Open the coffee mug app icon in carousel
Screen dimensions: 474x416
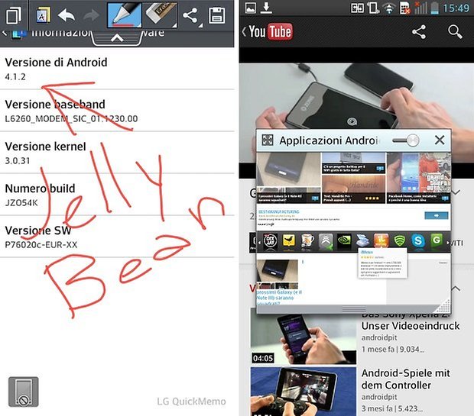tap(307, 241)
